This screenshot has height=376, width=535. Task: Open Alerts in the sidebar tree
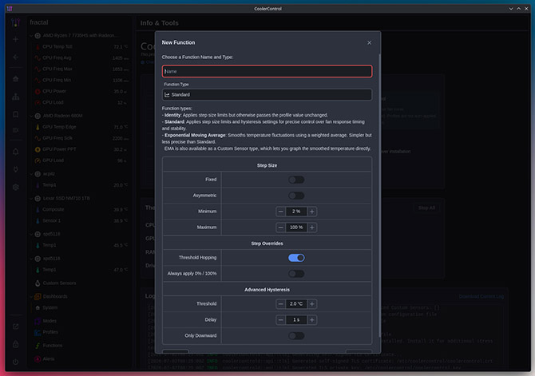click(49, 359)
